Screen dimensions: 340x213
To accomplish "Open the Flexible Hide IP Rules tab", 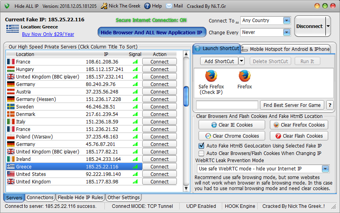I will (80, 198).
